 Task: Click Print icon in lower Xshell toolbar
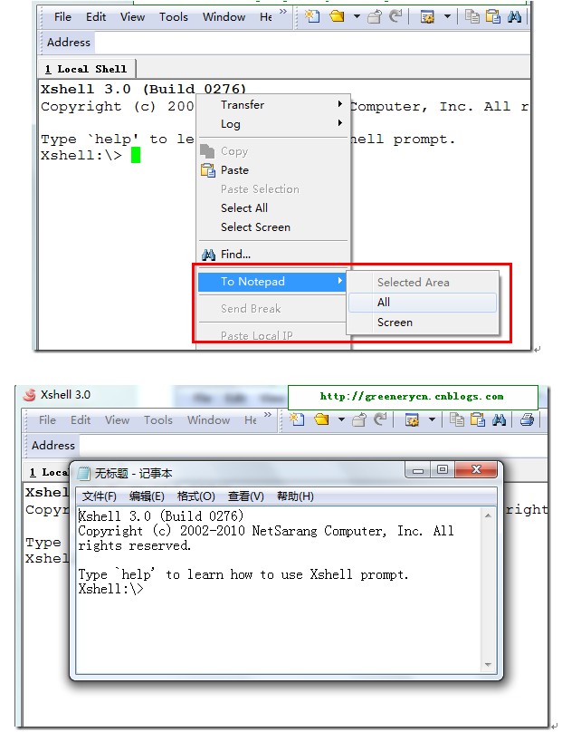pos(527,419)
